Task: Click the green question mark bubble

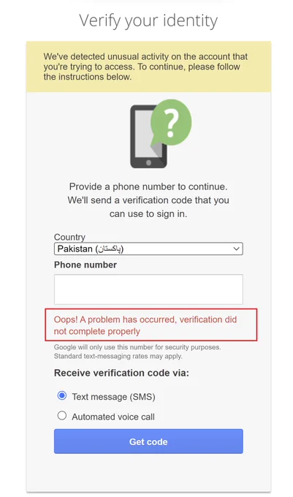Action: [170, 124]
